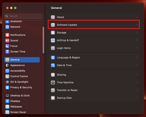Viewport: 146px width, 117px height.
Task: Select Screen Time in the sidebar
Action: (22, 52)
